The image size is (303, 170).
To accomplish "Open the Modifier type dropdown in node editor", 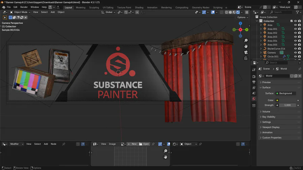I will tap(16, 144).
